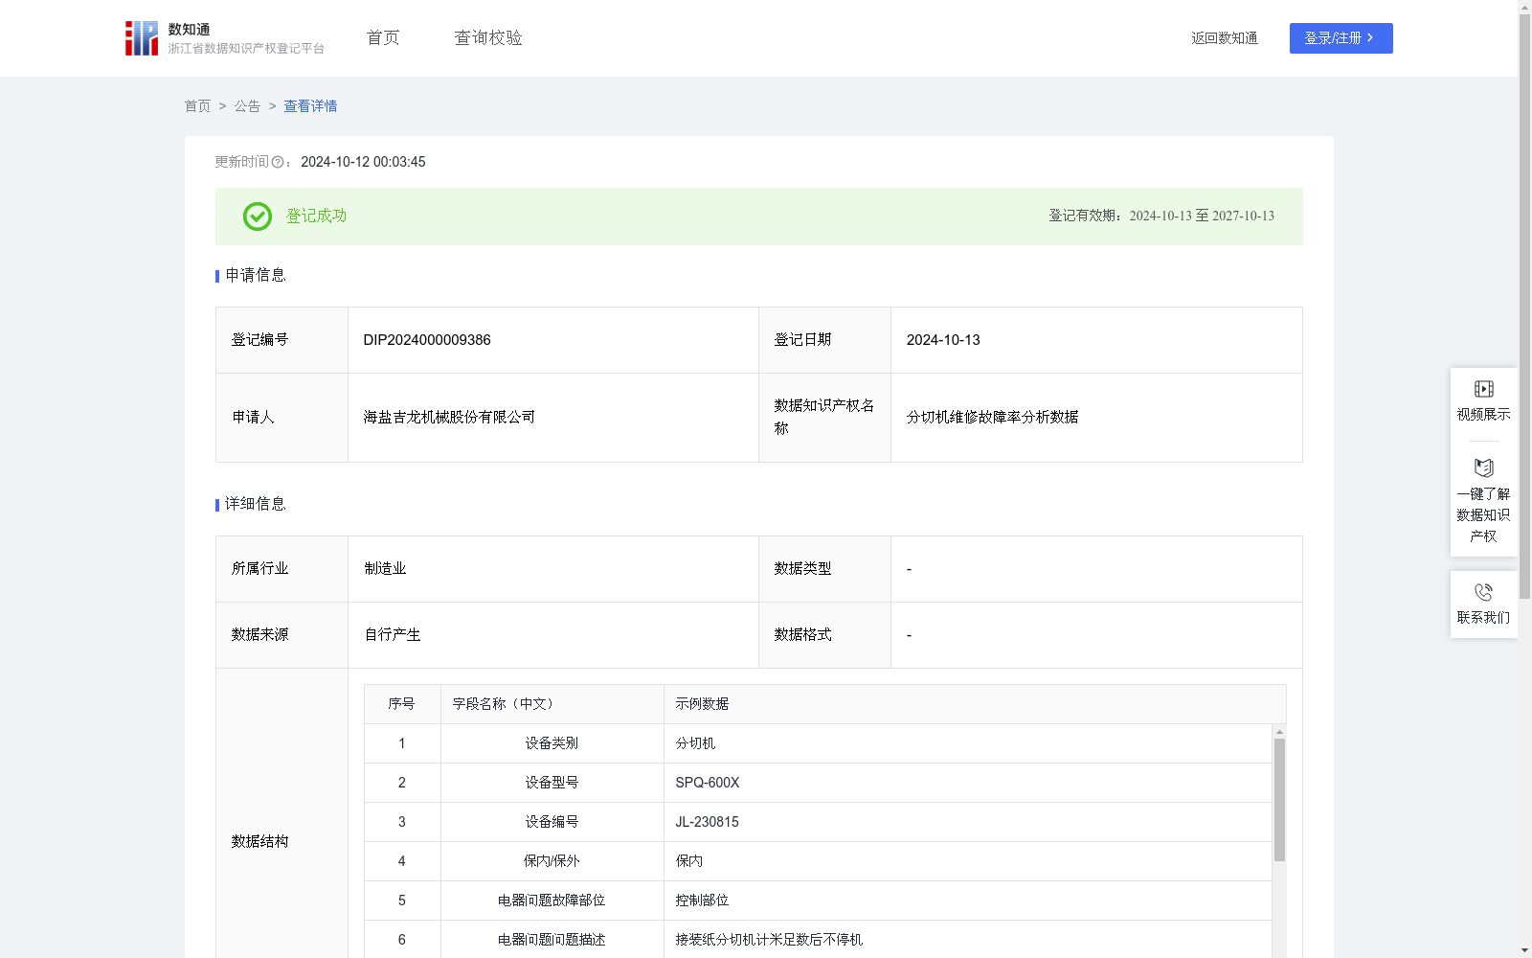Screen dimensions: 1532x958
Task: Click the 自行产生 data source value
Action: [393, 635]
